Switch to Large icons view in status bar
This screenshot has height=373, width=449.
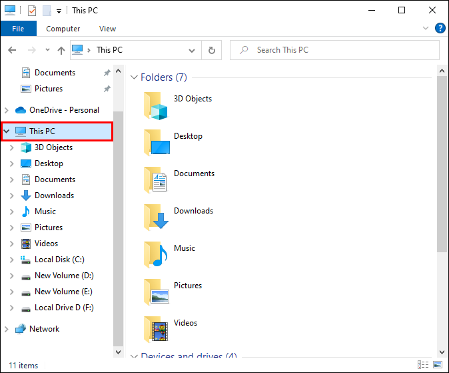(438, 365)
